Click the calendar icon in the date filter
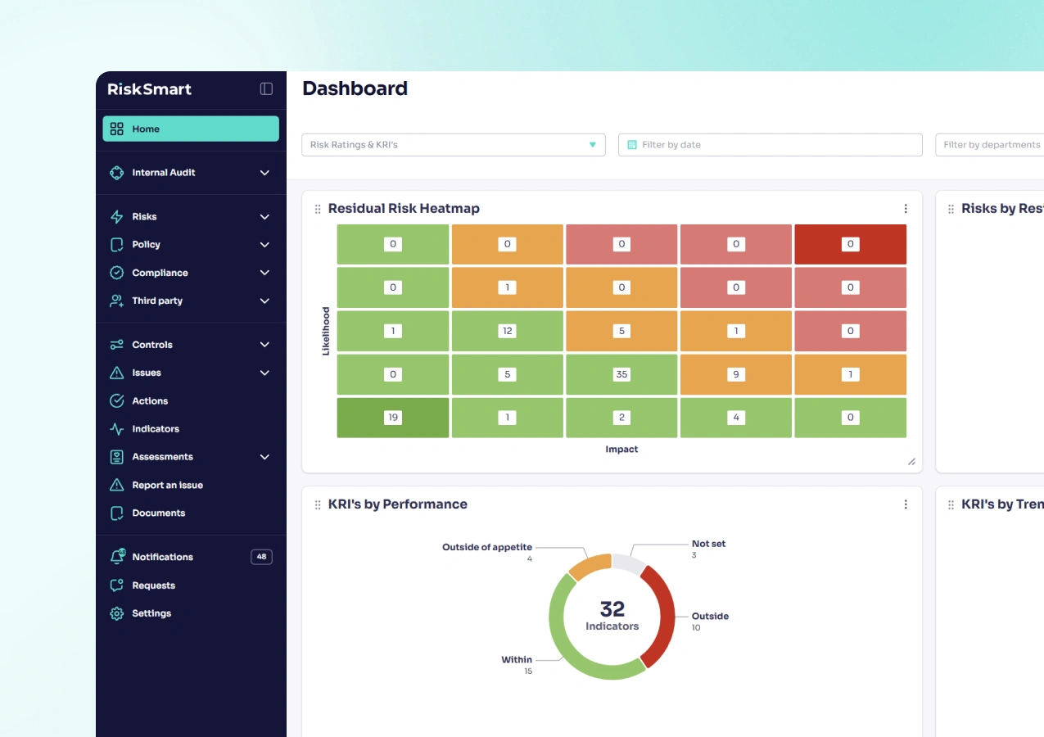1044x737 pixels. [631, 144]
